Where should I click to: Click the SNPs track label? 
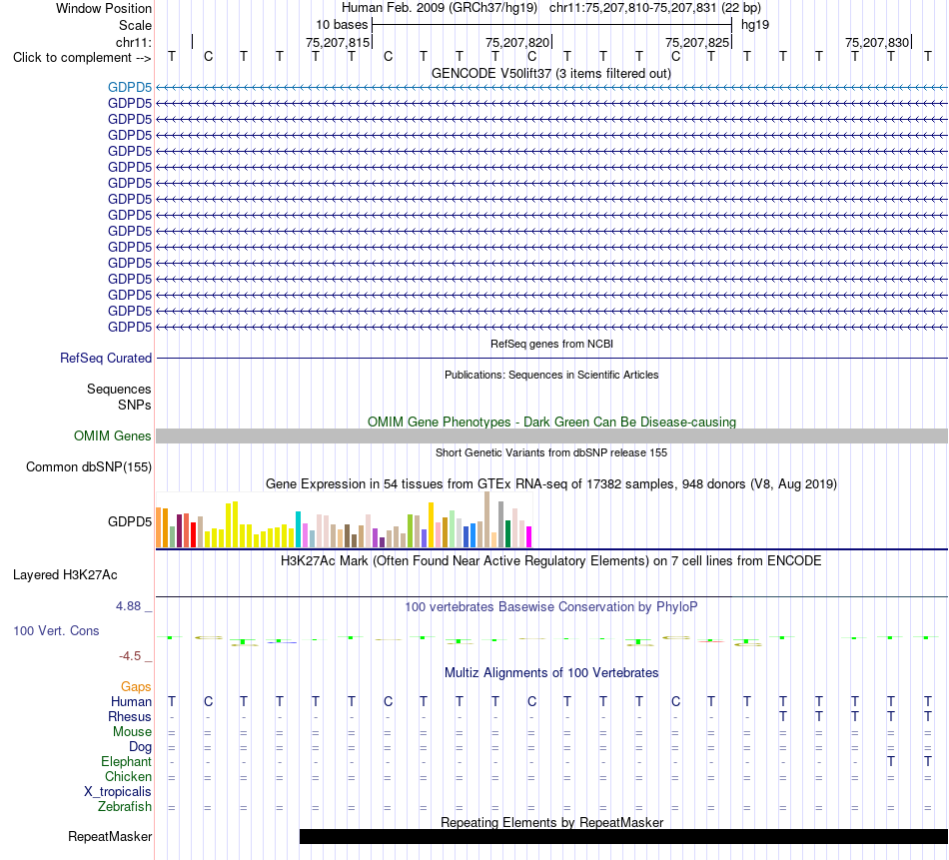point(135,405)
